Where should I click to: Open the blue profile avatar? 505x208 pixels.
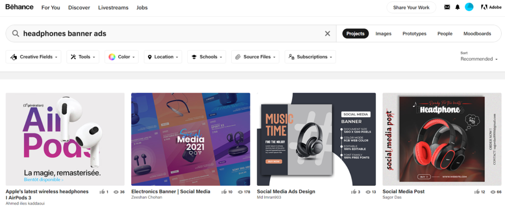469,7
